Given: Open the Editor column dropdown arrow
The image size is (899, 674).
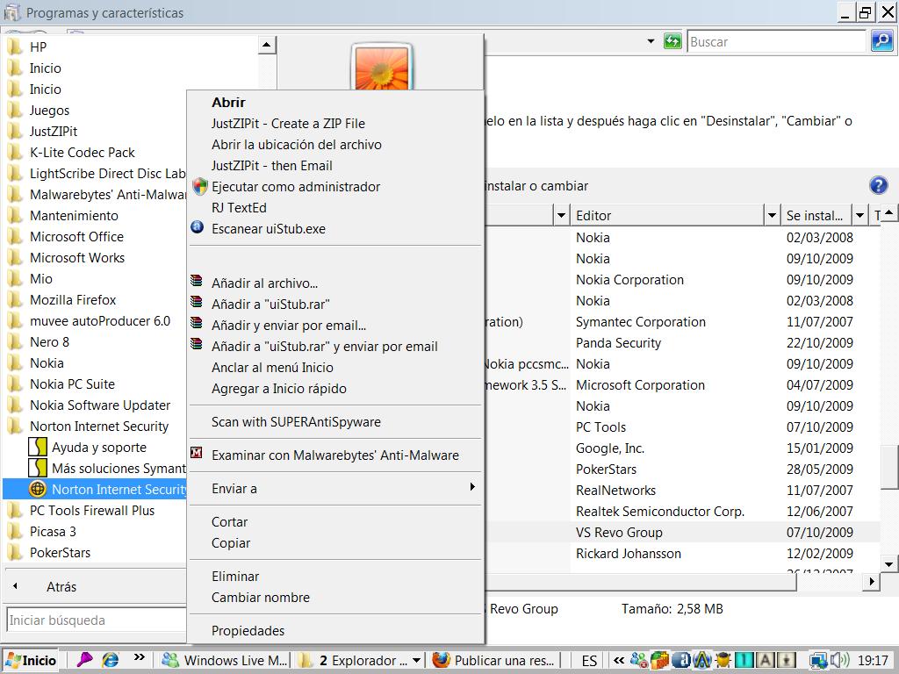Looking at the screenshot, I should click(x=772, y=215).
